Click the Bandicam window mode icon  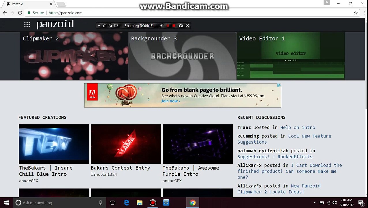(x=105, y=26)
